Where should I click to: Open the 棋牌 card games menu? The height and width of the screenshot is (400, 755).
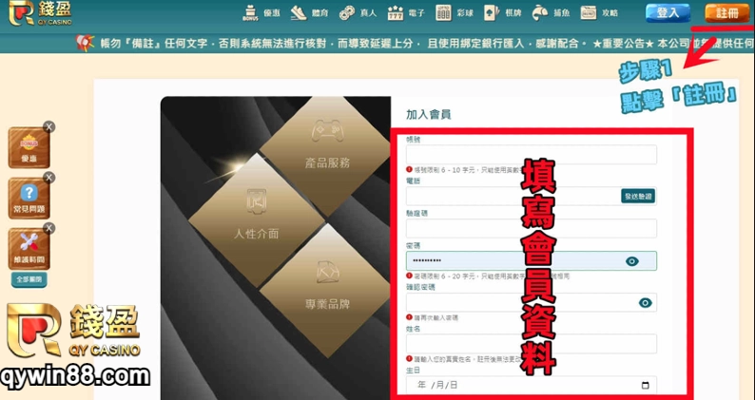tap(503, 13)
